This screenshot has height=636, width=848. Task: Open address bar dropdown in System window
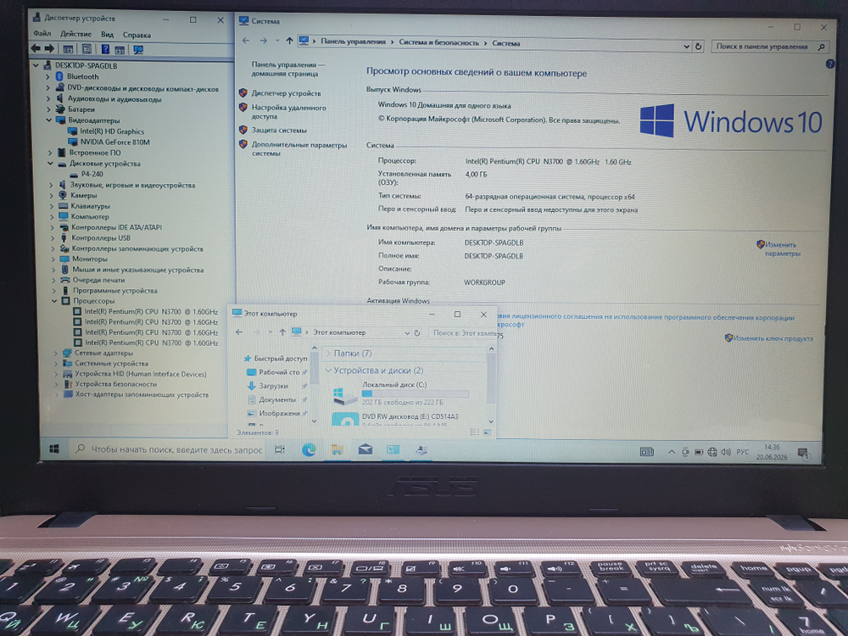686,47
